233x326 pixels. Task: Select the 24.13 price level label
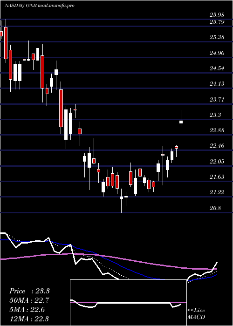[217, 84]
